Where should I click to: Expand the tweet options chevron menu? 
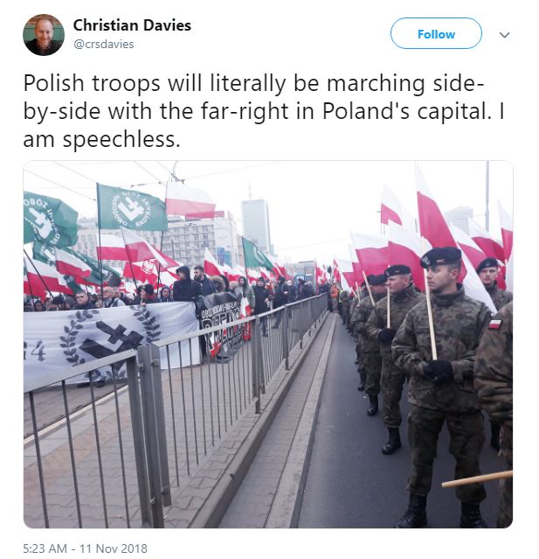[504, 35]
